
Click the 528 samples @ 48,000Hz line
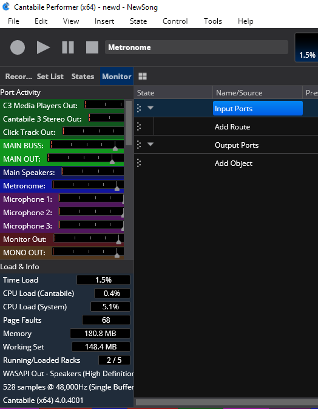point(68,387)
